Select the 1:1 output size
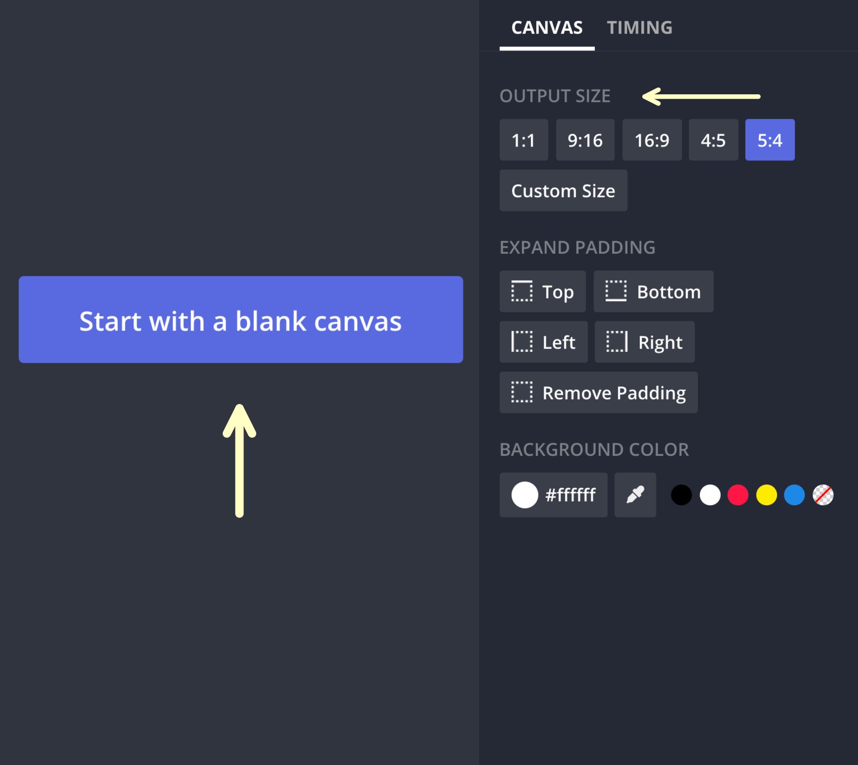The height and width of the screenshot is (765, 858). (523, 140)
